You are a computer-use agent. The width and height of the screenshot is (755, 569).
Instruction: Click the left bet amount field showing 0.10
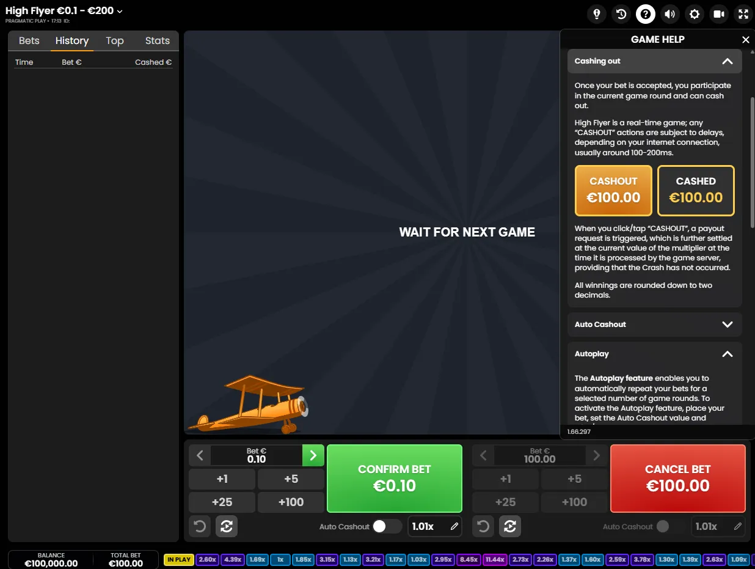pyautogui.click(x=257, y=455)
